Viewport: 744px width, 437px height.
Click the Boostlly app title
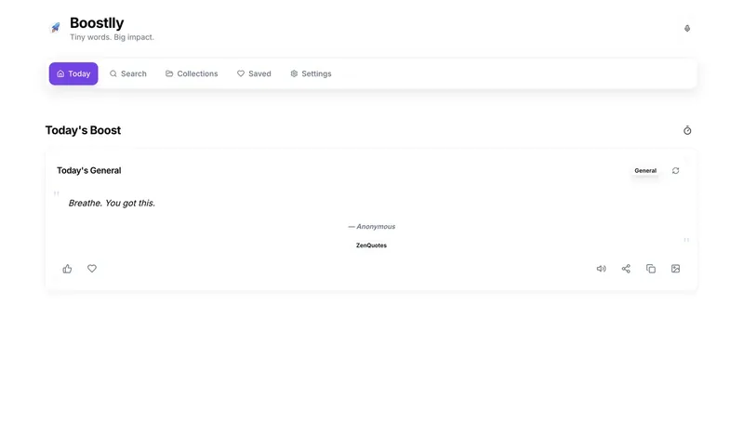coord(97,22)
